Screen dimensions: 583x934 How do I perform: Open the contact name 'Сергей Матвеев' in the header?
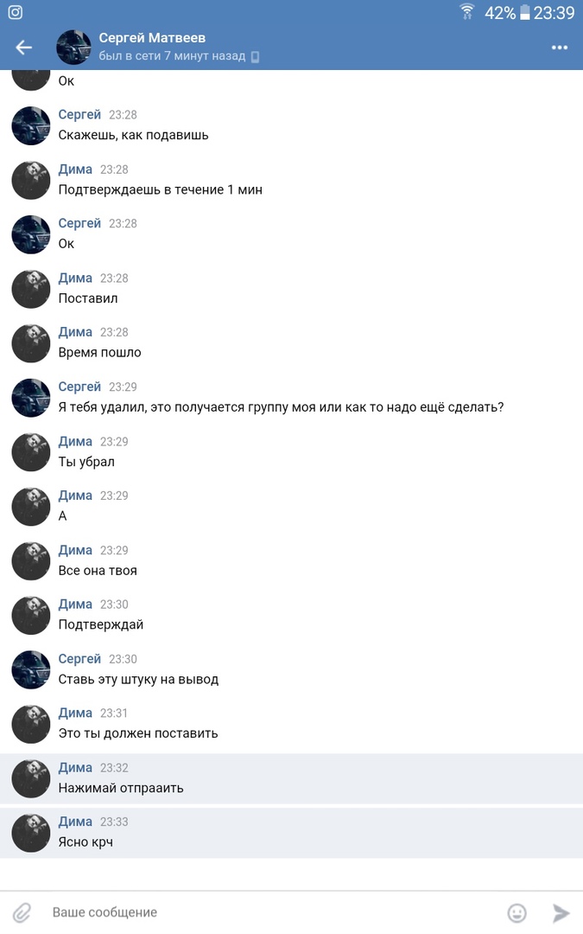[x=152, y=38]
